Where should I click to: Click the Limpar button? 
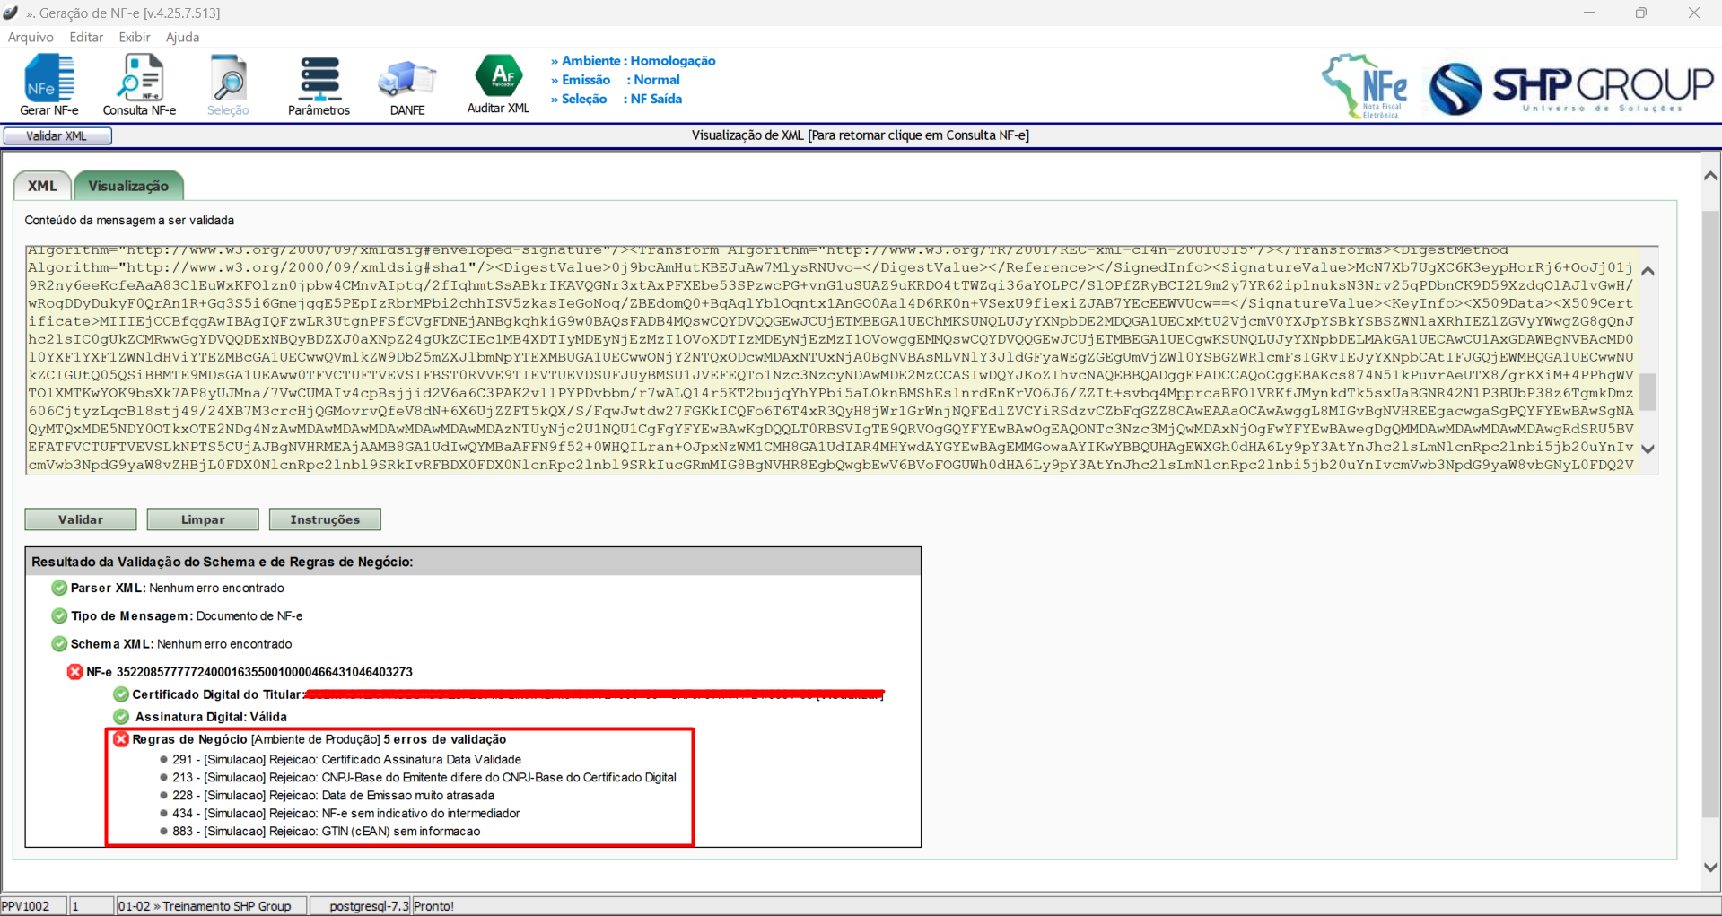pyautogui.click(x=203, y=519)
